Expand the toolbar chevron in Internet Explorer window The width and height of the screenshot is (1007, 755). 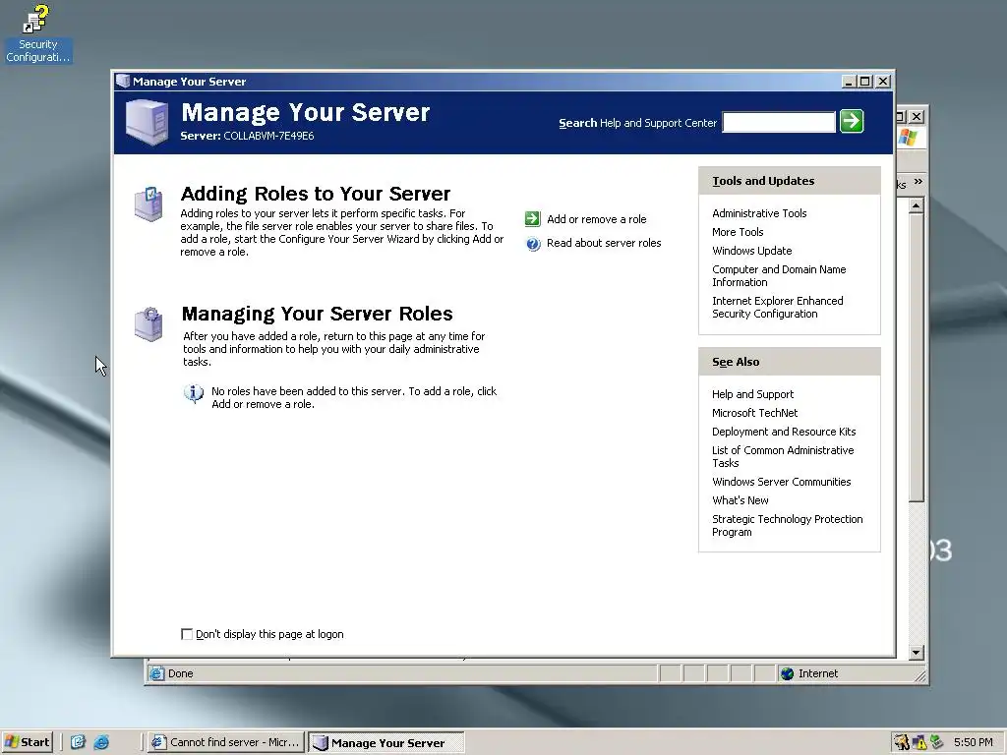click(918, 182)
